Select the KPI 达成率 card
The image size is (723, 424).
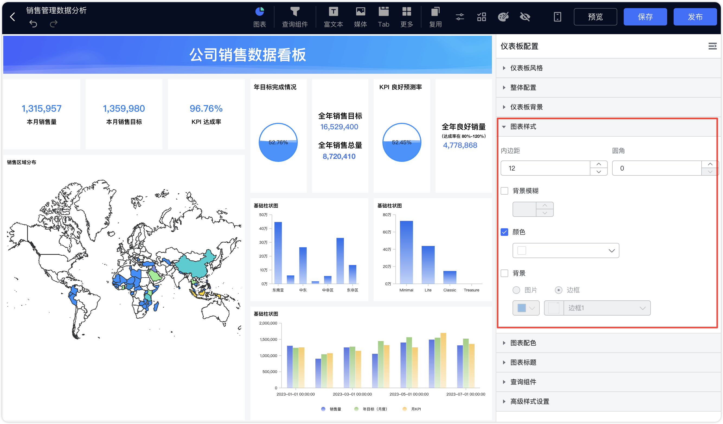pos(206,114)
